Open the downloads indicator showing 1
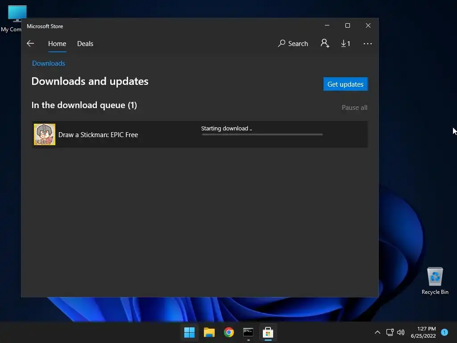 [345, 44]
